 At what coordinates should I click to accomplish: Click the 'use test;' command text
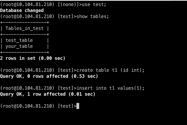tap(94, 5)
